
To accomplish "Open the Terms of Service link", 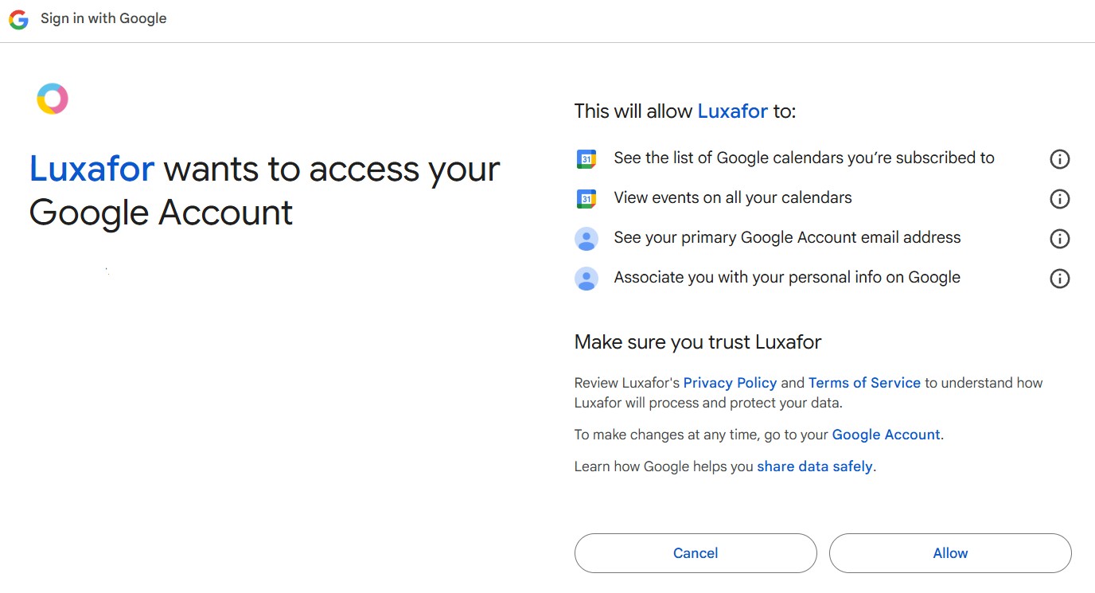I will tap(864, 383).
